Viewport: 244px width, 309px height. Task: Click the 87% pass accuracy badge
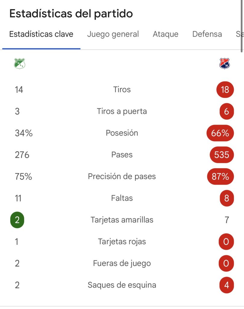[220, 177]
